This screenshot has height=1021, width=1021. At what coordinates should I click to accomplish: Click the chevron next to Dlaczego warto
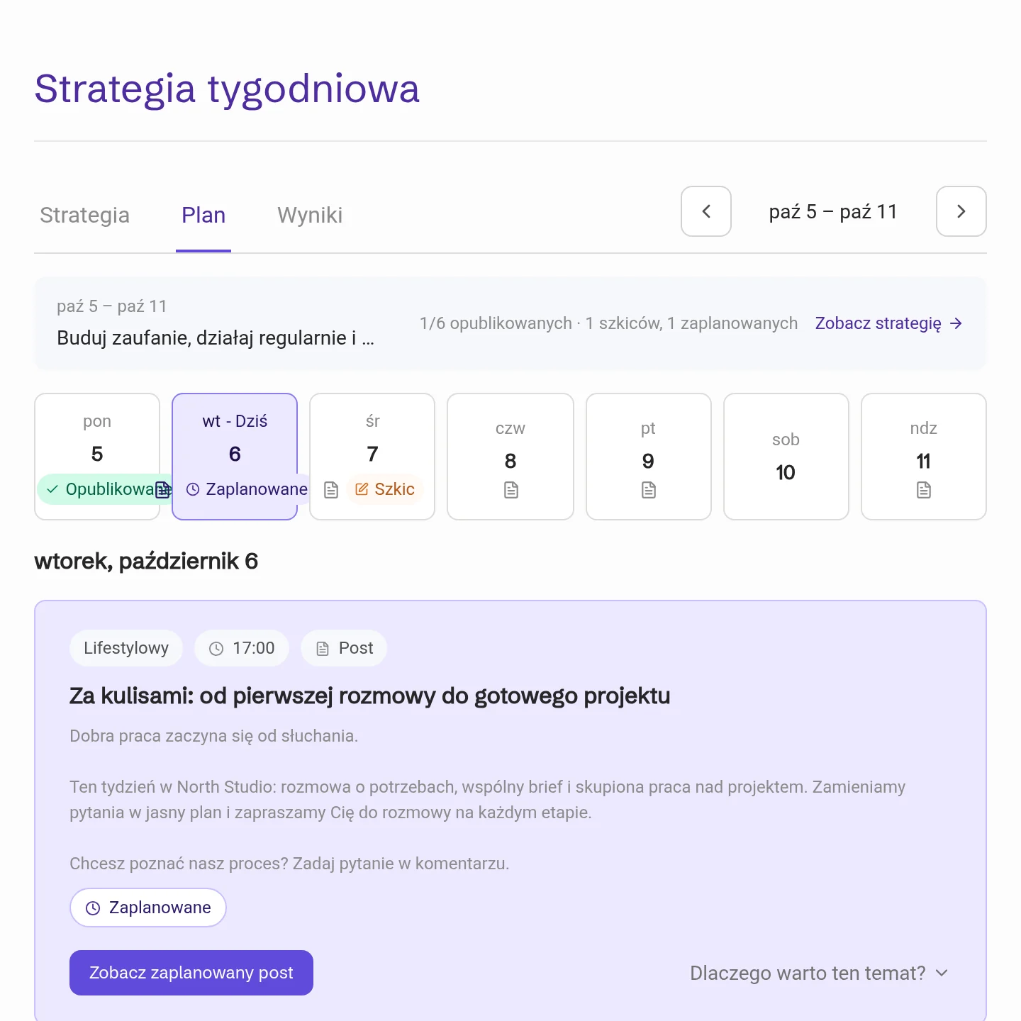point(942,973)
